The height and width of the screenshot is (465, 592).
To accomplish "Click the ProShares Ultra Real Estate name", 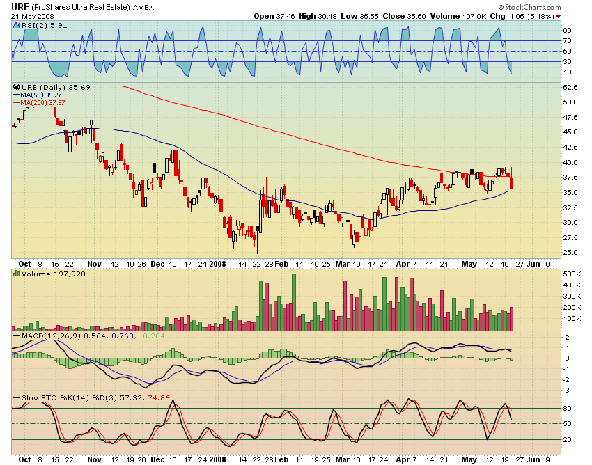I will [81, 7].
